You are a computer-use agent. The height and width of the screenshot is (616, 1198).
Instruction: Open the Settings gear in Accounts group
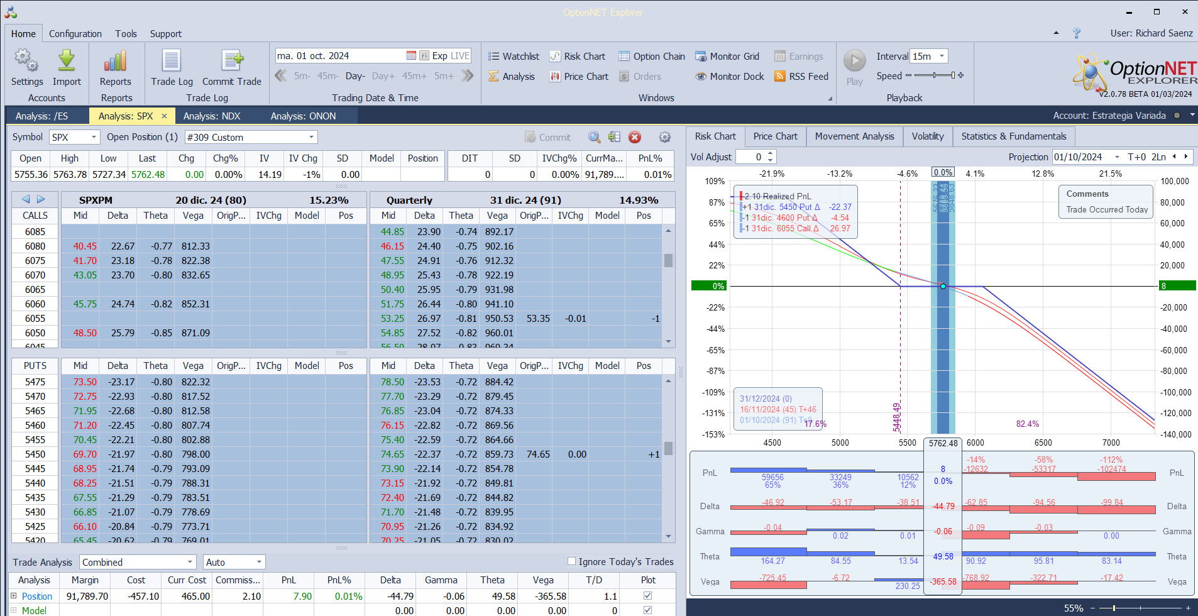(27, 68)
